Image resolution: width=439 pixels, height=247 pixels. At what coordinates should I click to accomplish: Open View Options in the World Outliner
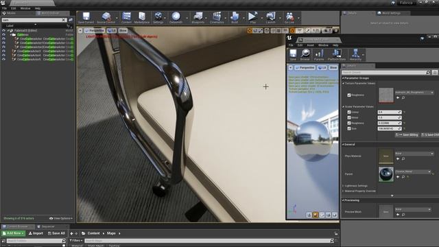61,218
